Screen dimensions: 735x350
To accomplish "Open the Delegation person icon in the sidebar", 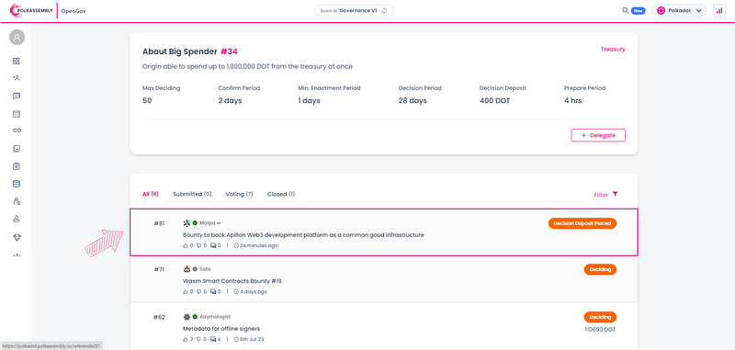I will click(x=17, y=78).
